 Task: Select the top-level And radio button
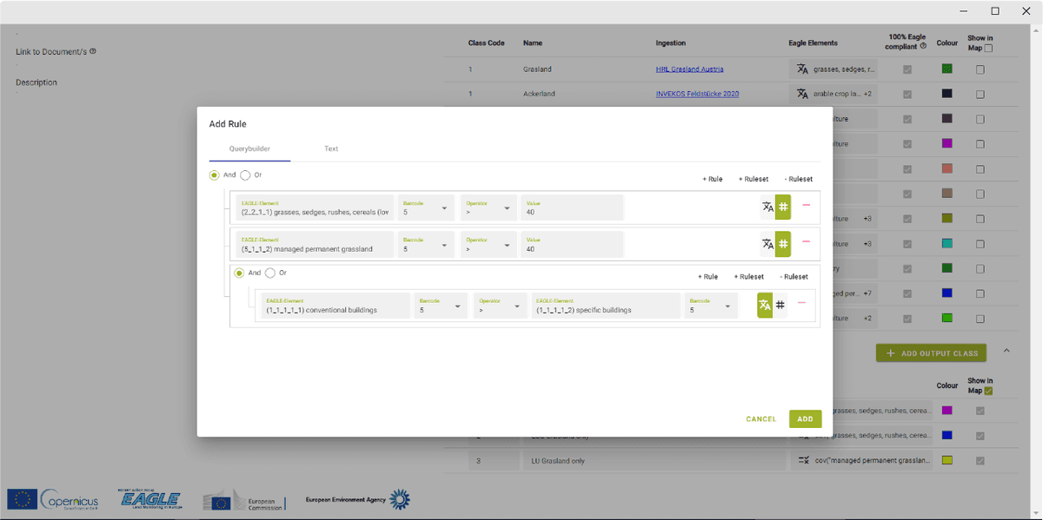[215, 175]
